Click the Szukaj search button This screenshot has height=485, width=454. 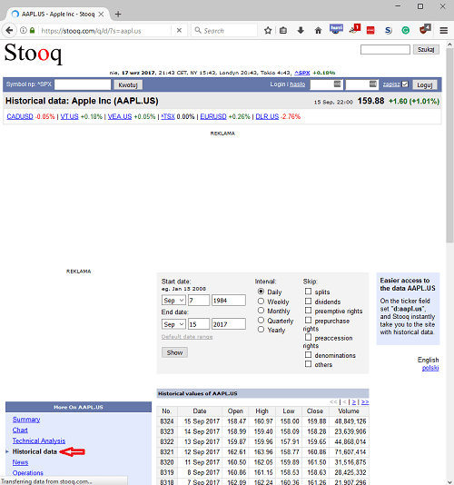(426, 49)
